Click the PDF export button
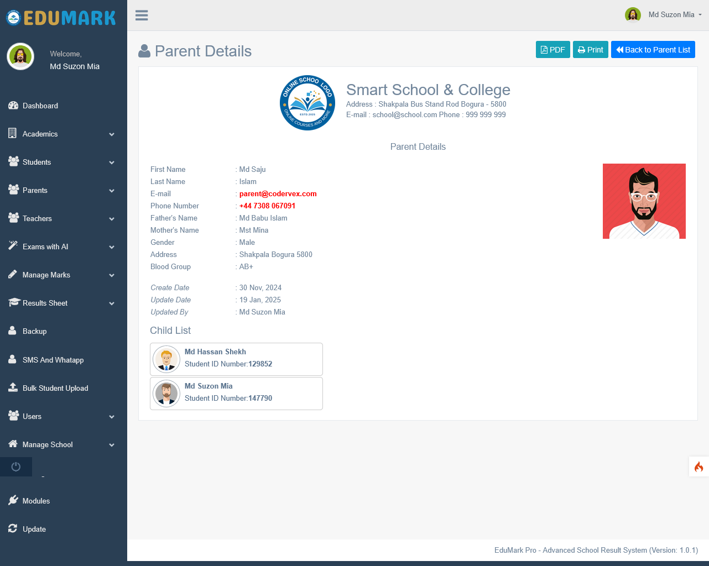 click(x=552, y=49)
